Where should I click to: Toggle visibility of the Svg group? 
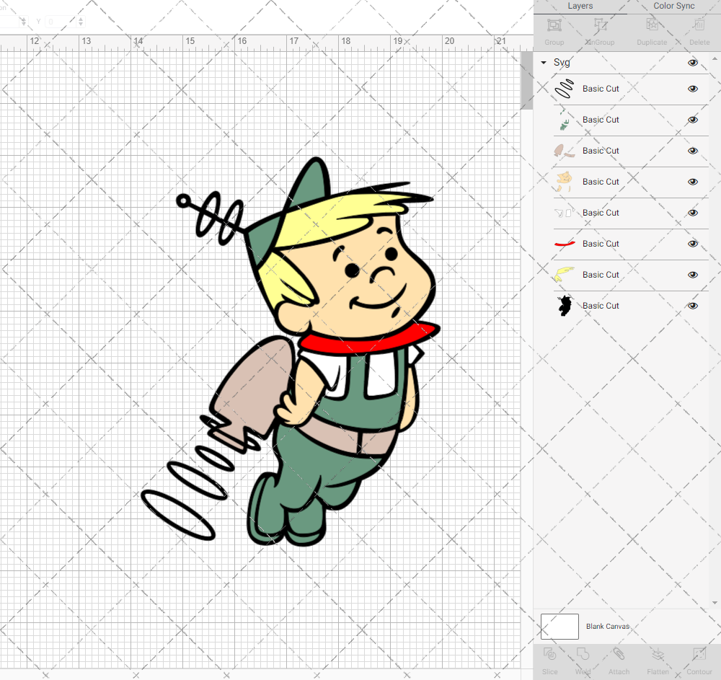[x=692, y=63]
